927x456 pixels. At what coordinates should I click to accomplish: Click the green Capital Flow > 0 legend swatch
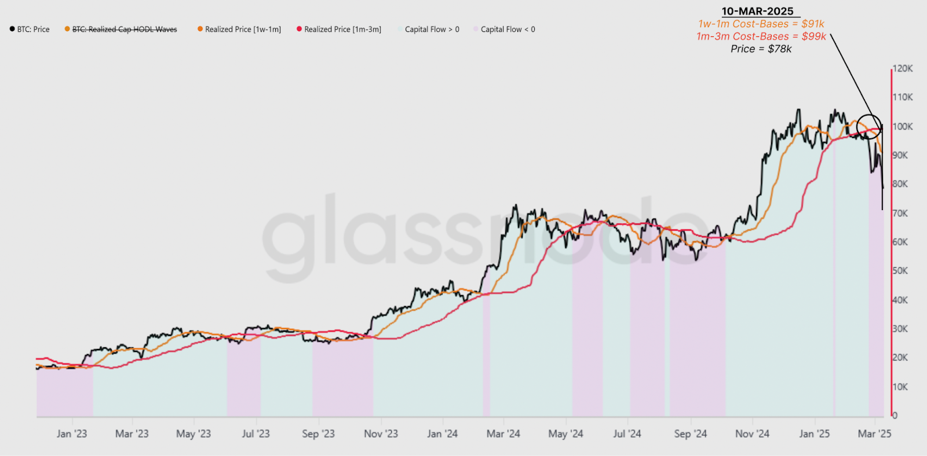[x=400, y=29]
